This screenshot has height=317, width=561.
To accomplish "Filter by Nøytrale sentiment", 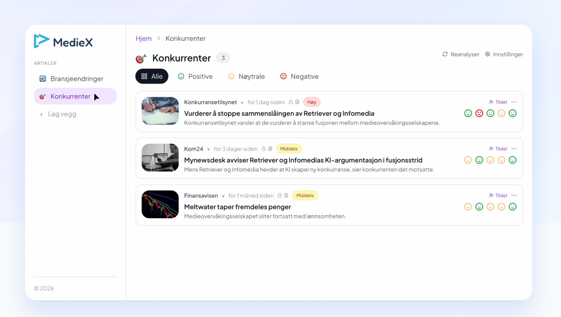I will point(247,76).
